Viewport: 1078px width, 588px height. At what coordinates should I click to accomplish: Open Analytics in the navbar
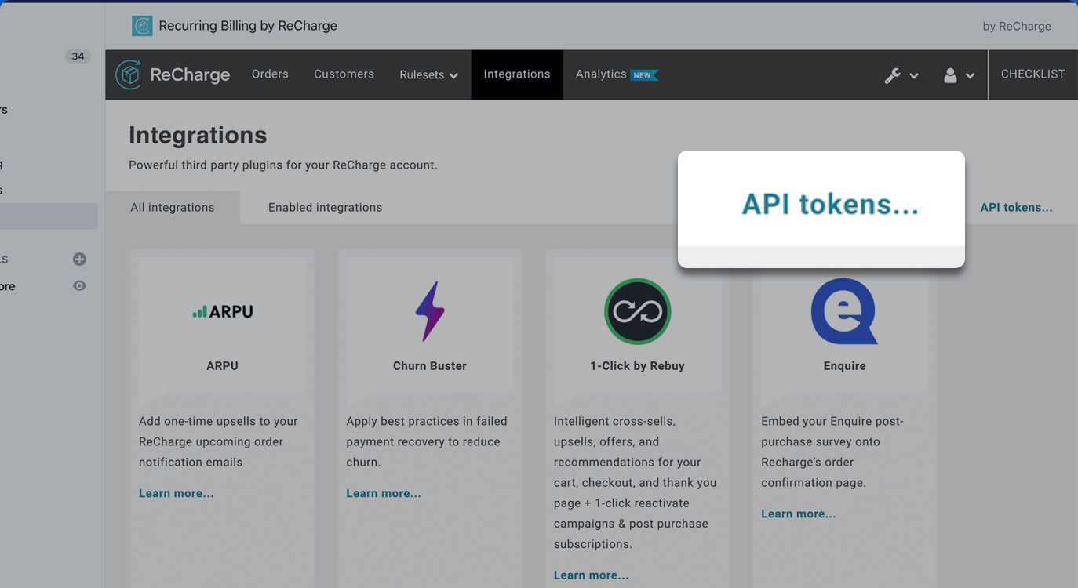coord(601,74)
